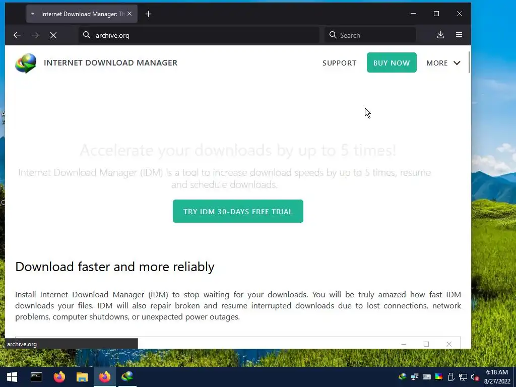
Task: Click the IDM system tray icon
Action: 403,377
